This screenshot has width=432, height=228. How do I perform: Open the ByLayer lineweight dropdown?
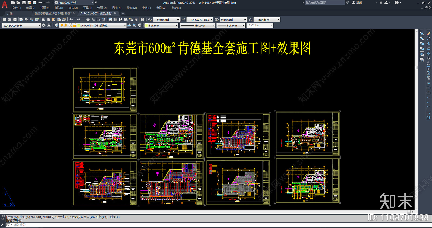243,25
